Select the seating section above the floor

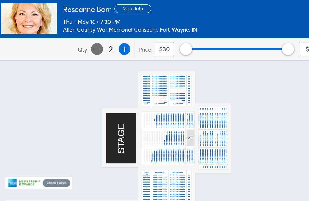coord(167,90)
